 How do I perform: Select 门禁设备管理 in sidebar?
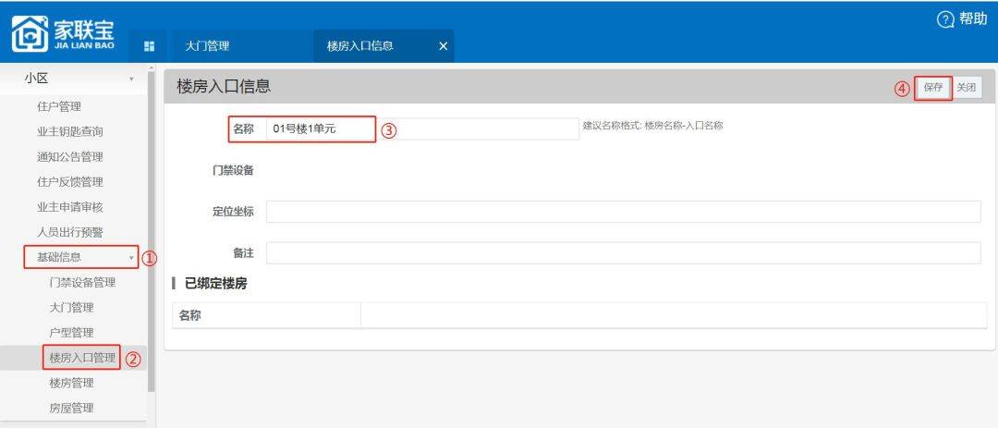click(82, 282)
